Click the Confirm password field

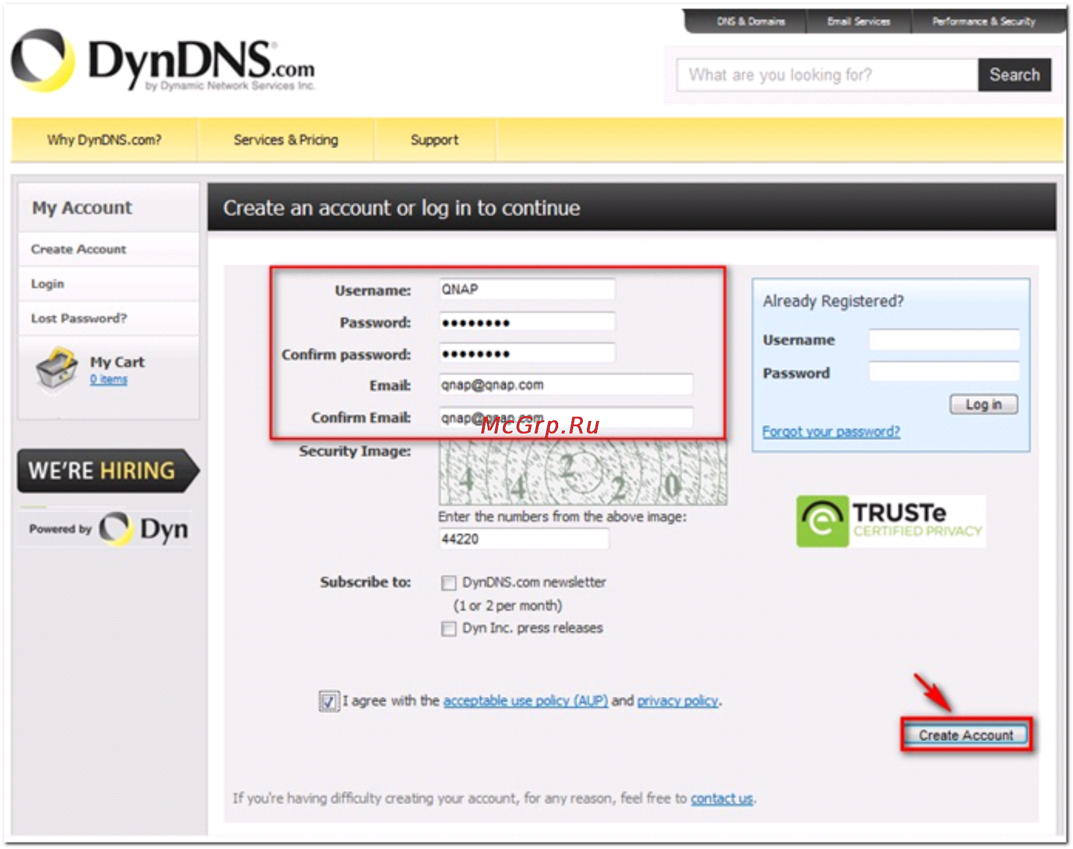(x=527, y=354)
